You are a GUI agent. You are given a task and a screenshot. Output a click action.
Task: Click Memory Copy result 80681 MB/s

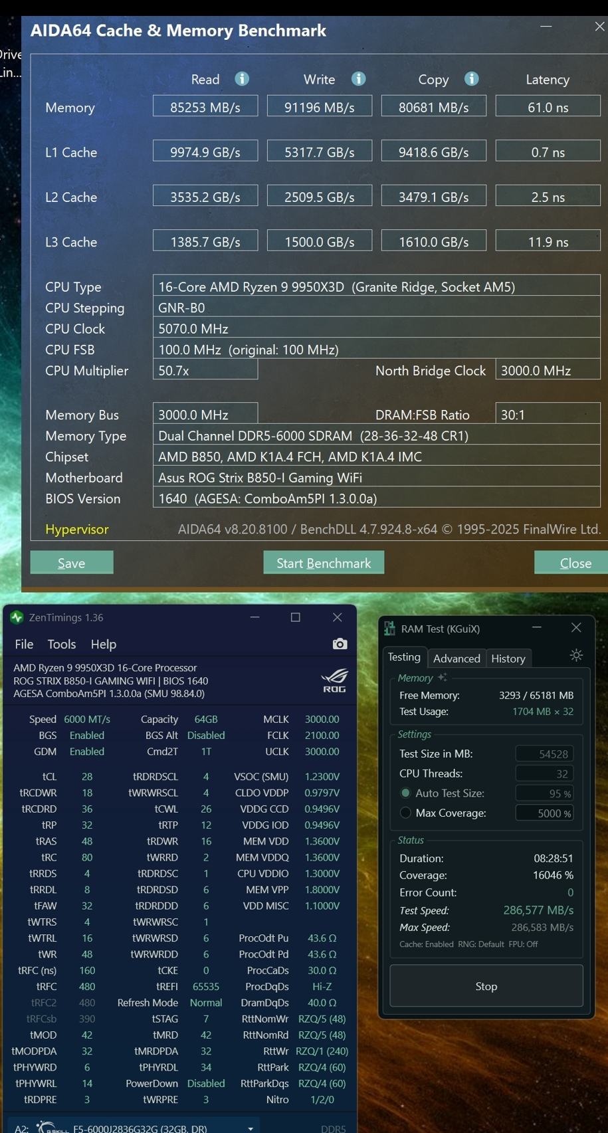tap(434, 106)
